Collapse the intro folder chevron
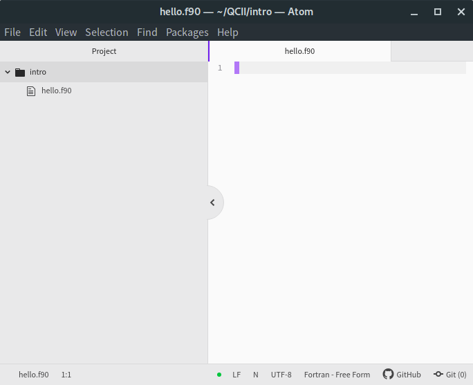Viewport: 473px width, 385px height. click(8, 72)
